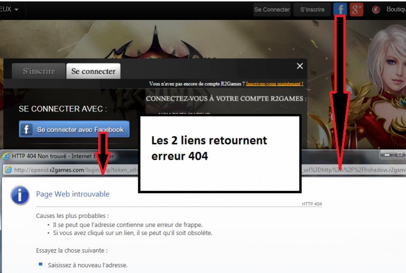Image resolution: width=406 pixels, height=273 pixels.
Task: Click the blue bullet next to Saisissez à nouveau
Action: 41,265
